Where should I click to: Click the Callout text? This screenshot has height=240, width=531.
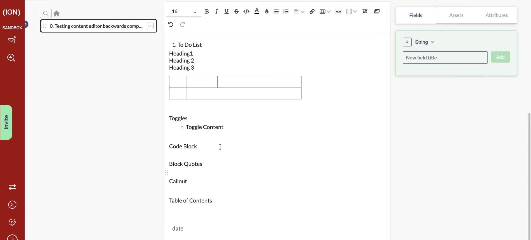[x=178, y=181]
